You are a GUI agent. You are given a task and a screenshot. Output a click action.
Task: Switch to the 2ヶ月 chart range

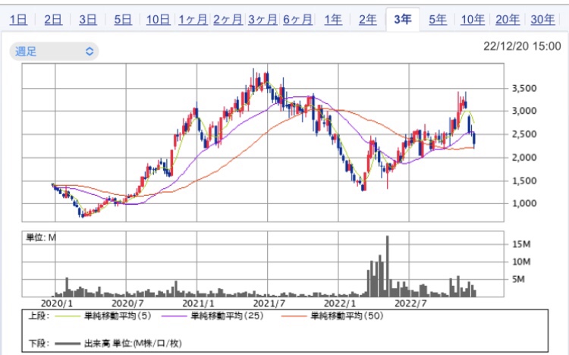(228, 19)
